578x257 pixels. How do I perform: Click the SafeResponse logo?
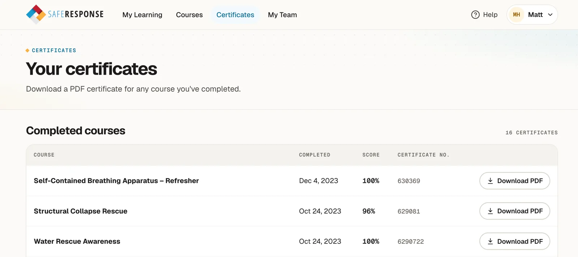click(x=65, y=14)
